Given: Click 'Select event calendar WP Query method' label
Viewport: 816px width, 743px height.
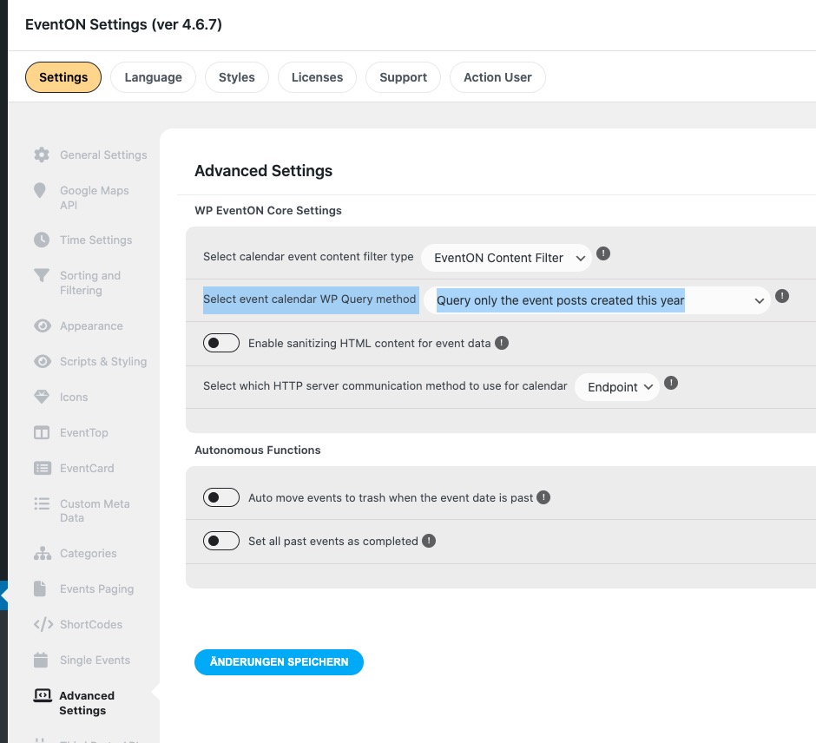Looking at the screenshot, I should pos(309,299).
